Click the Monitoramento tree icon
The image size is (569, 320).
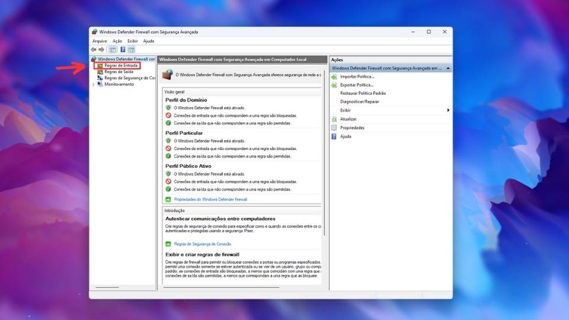tap(100, 84)
